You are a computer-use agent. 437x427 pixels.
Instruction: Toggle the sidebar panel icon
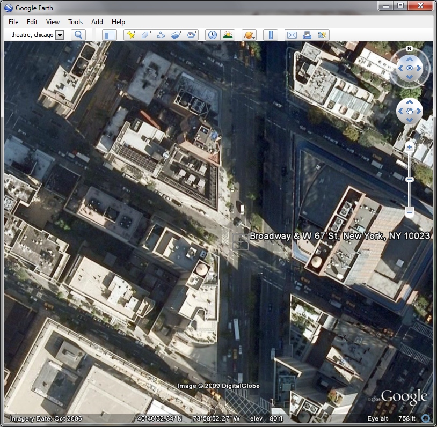click(110, 35)
